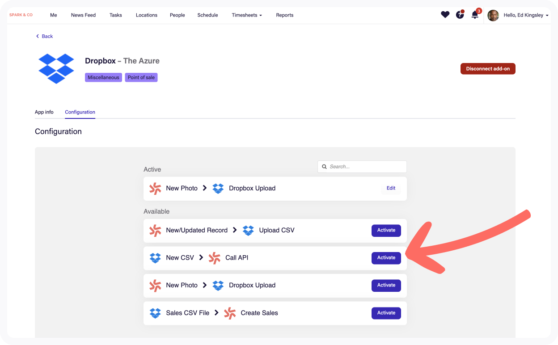The height and width of the screenshot is (345, 558).
Task: Click the pinwheel icon beside New/Updated Record
Action: (x=155, y=230)
